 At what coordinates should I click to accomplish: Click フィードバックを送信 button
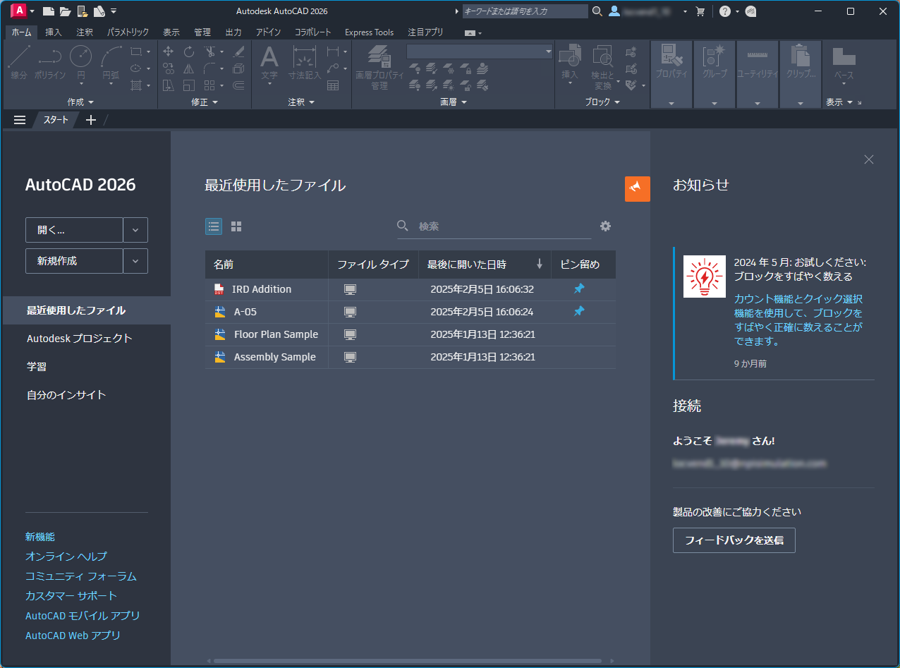click(x=734, y=540)
